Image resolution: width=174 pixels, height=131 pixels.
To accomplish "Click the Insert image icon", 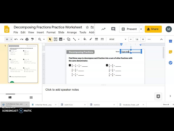I will [x=61, y=39].
